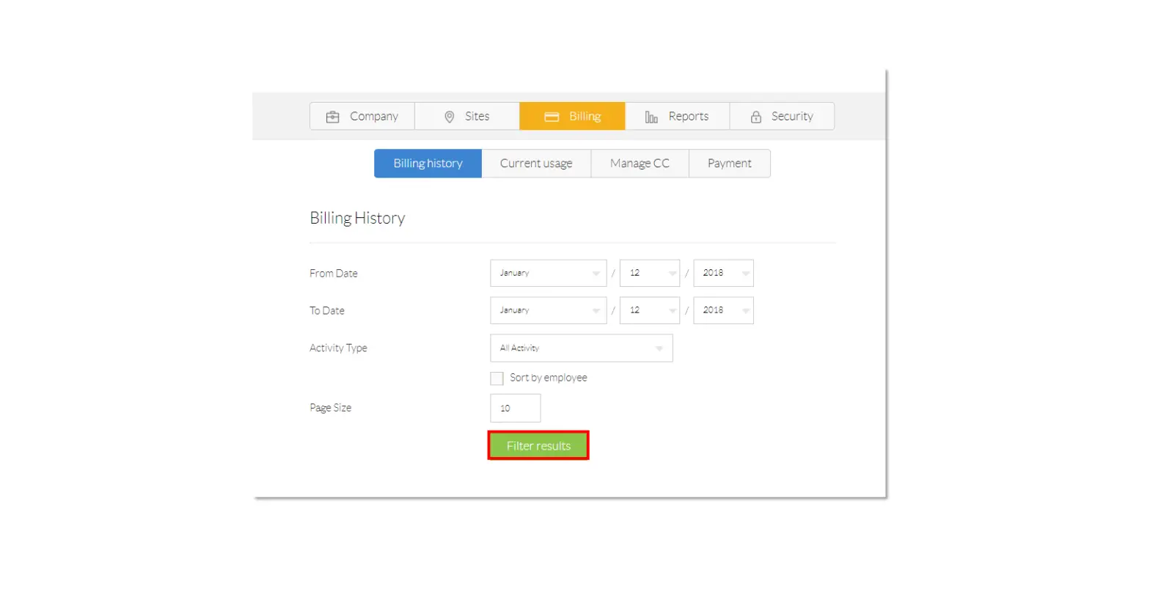Click the Page Size input field

(516, 408)
